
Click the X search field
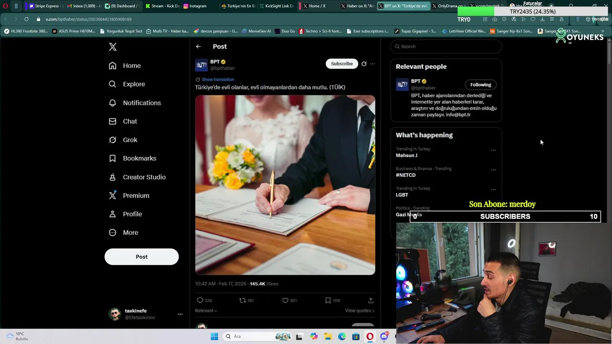pos(446,46)
